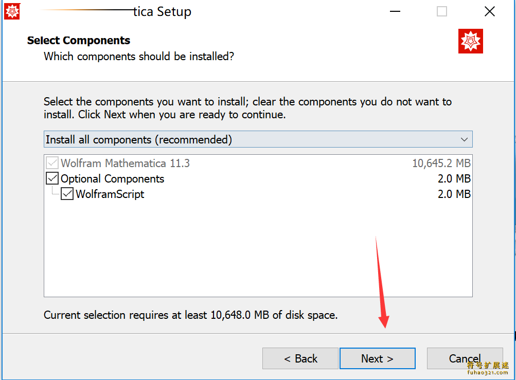Toggle the WolframScript checkbox

click(67, 194)
